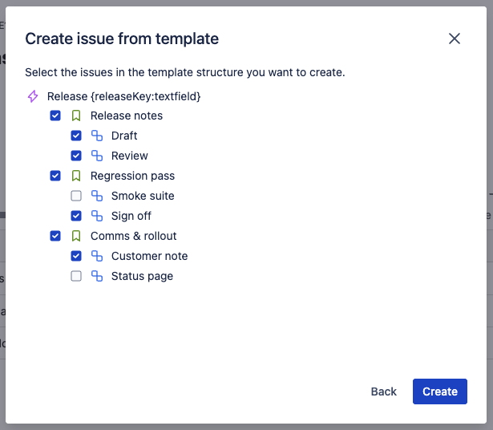This screenshot has height=430, width=493.
Task: Click the 'Create issue from template' heading
Action: pos(122,39)
